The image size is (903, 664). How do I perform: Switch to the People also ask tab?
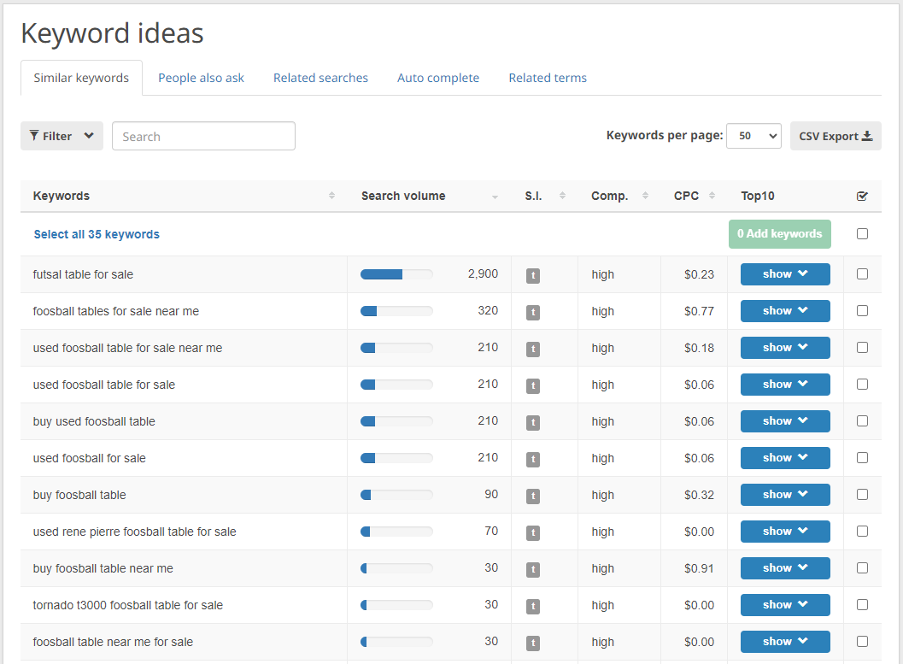[201, 77]
